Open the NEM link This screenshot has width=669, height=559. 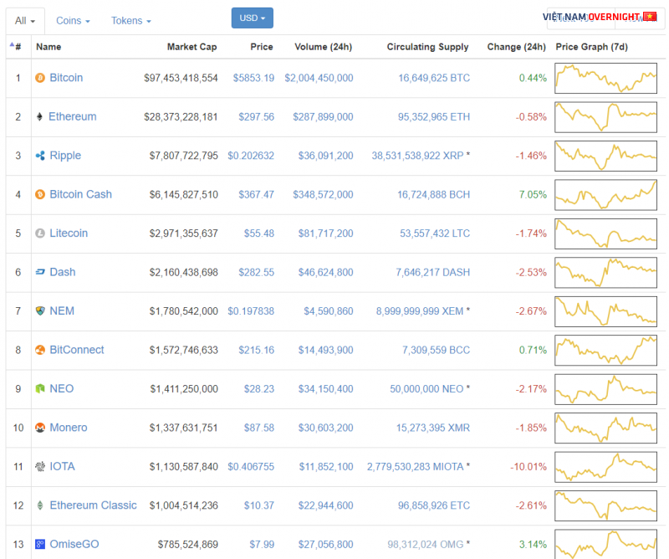coord(62,311)
